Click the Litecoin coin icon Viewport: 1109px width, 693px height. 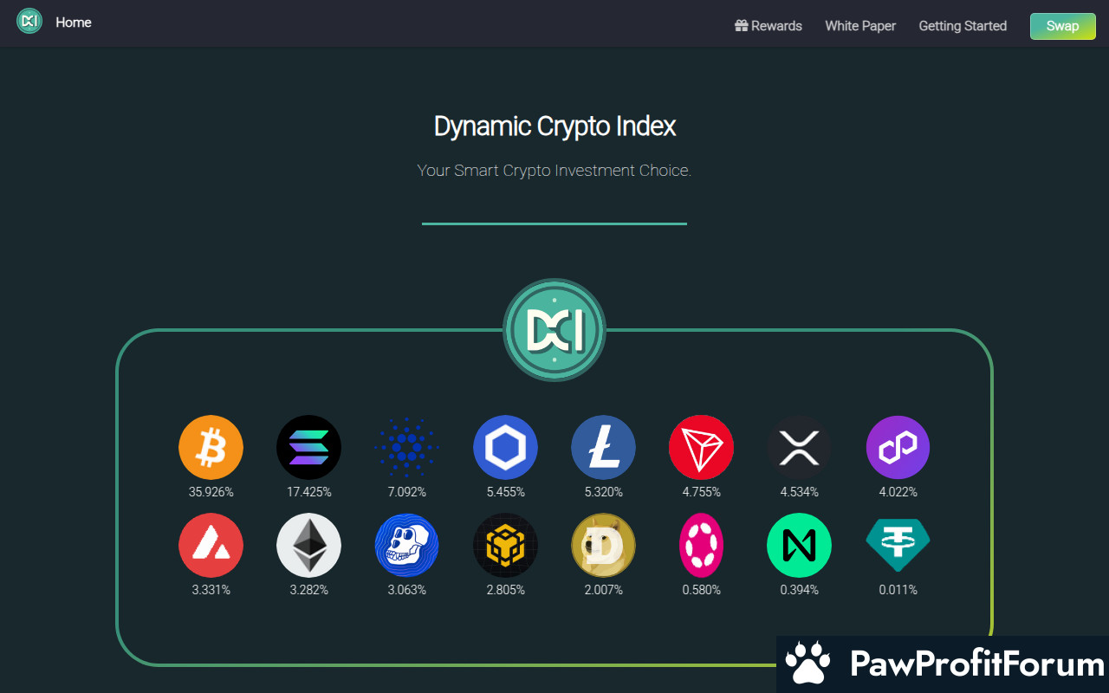click(x=603, y=448)
